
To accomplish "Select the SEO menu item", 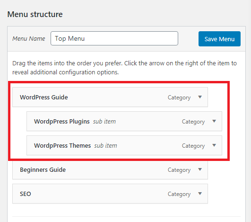I will point(110,194).
